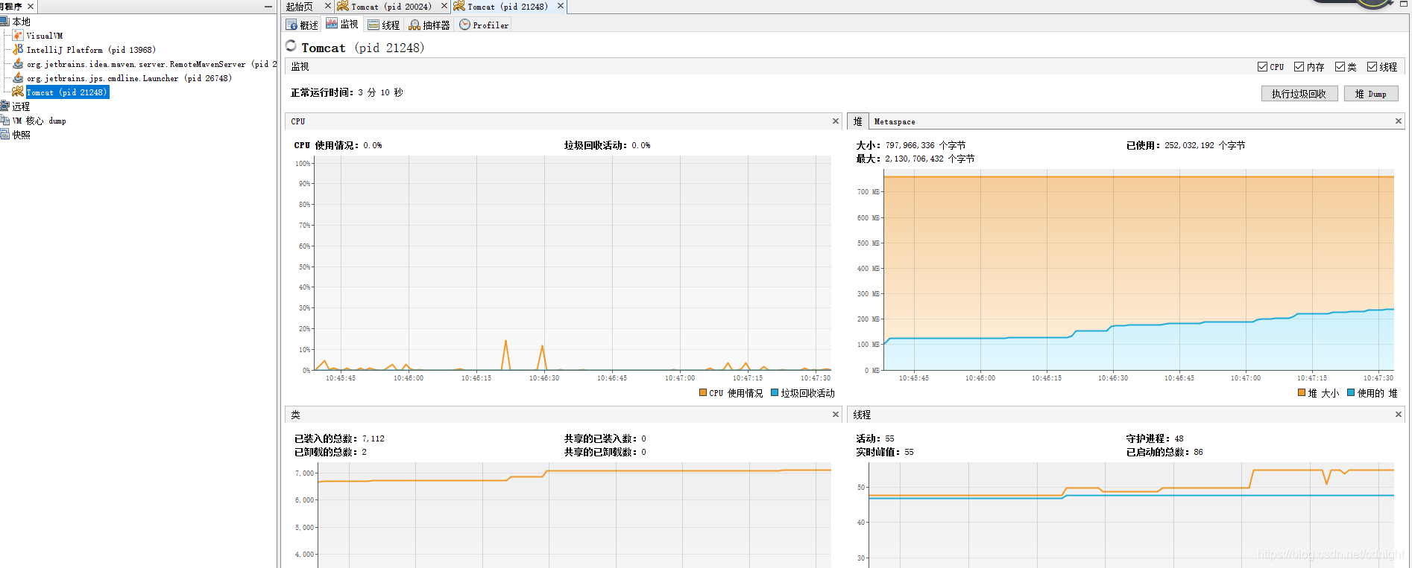This screenshot has width=1412, height=568.
Task: Close the 线程 threads chart panel
Action: click(x=1399, y=414)
